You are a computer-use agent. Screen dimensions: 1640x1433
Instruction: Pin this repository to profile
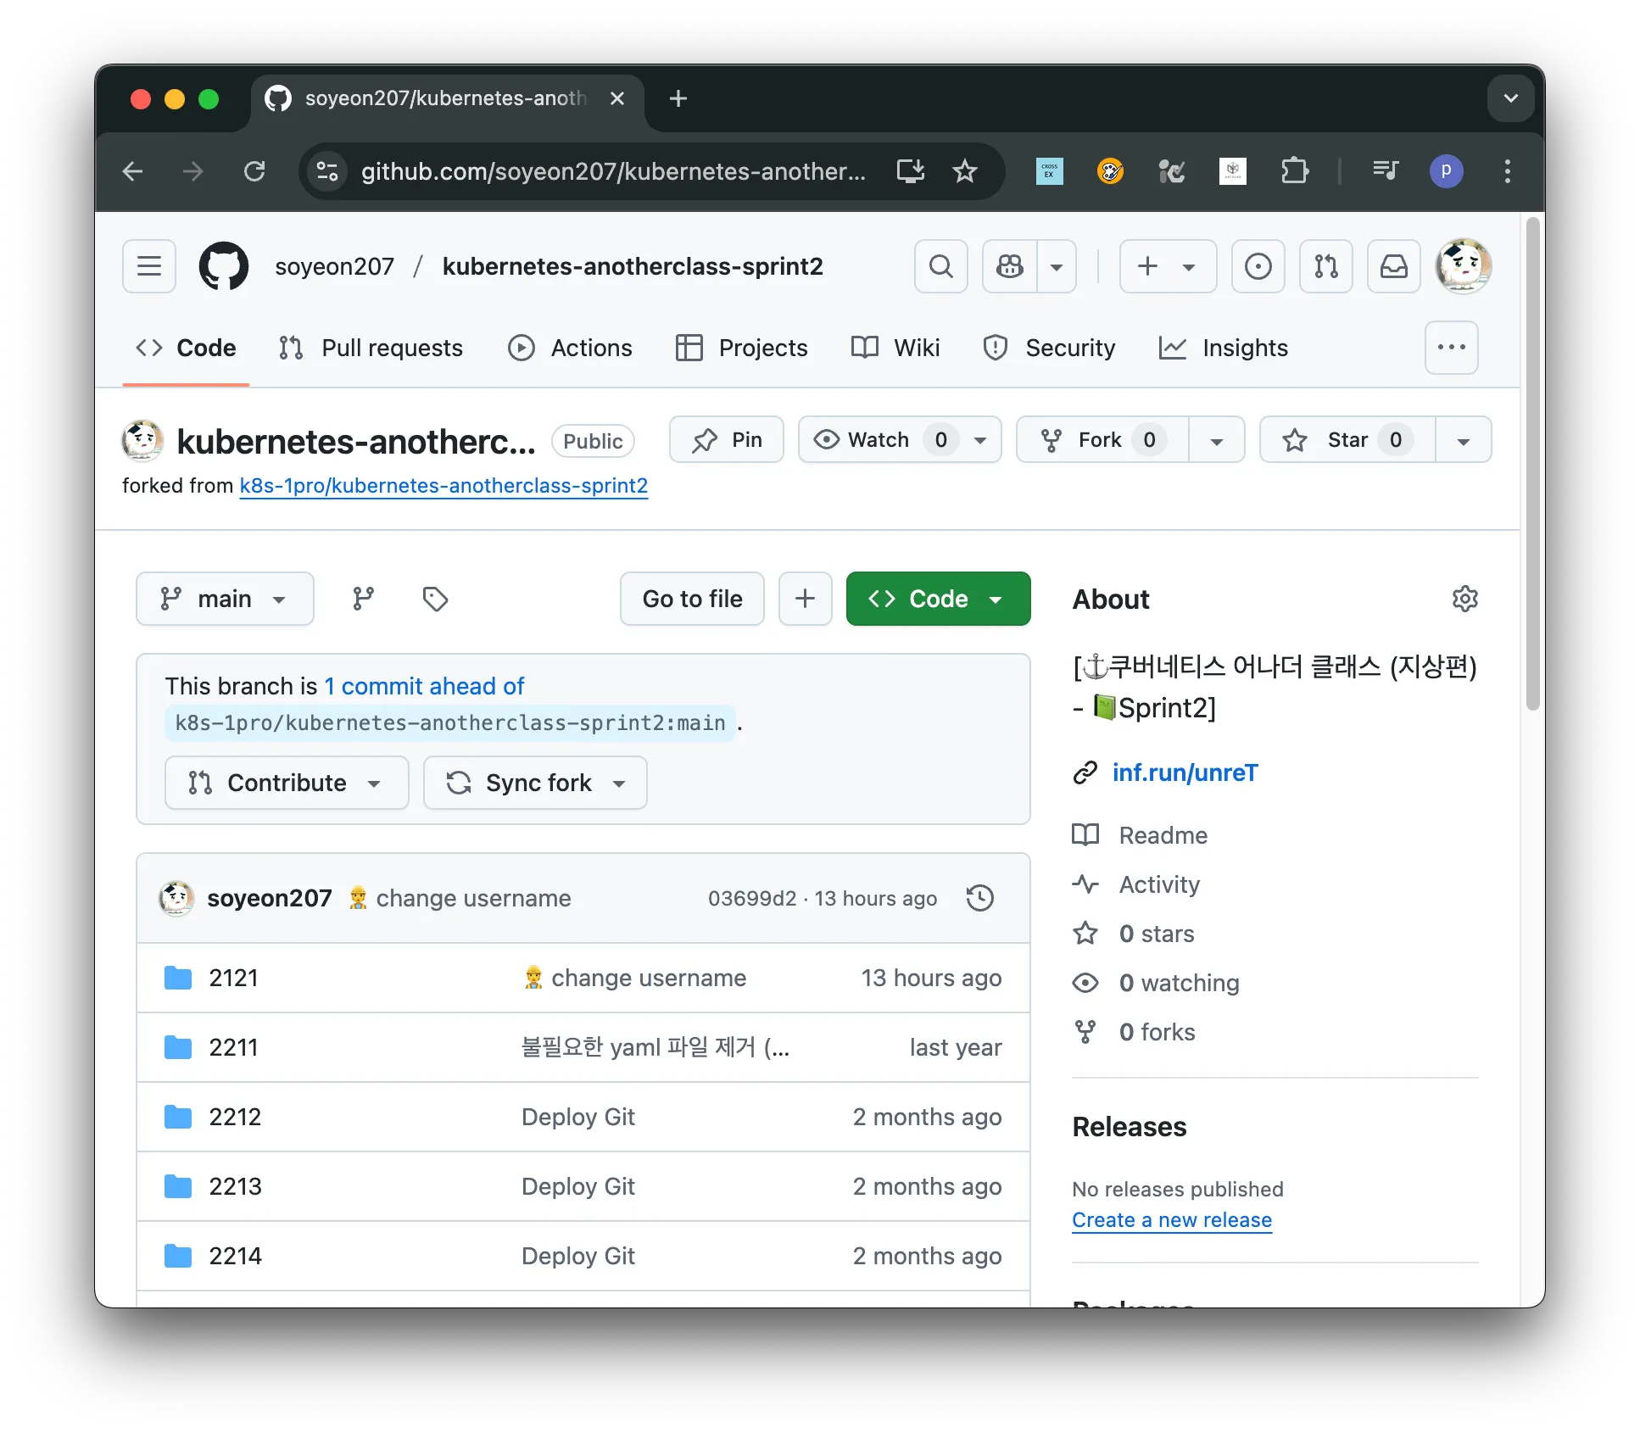(x=726, y=439)
